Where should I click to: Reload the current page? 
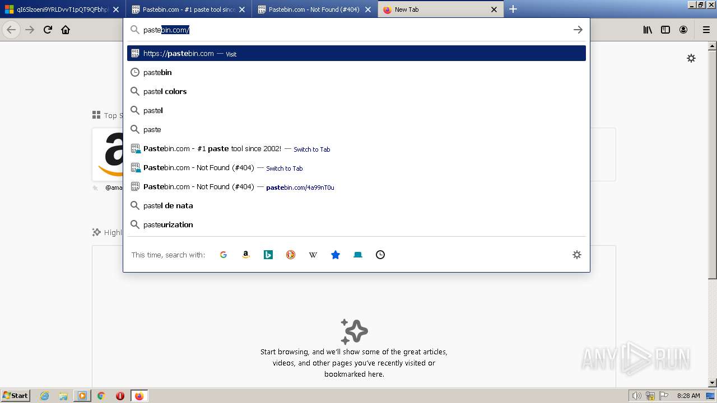click(48, 30)
